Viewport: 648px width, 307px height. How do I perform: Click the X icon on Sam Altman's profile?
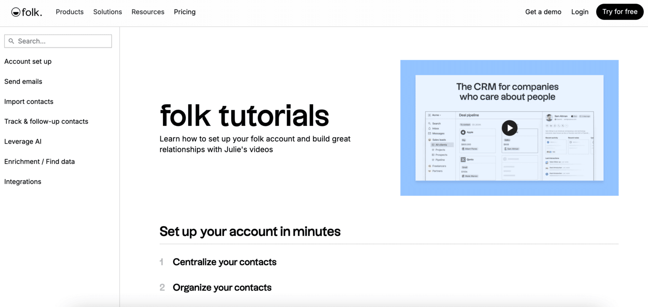[563, 125]
